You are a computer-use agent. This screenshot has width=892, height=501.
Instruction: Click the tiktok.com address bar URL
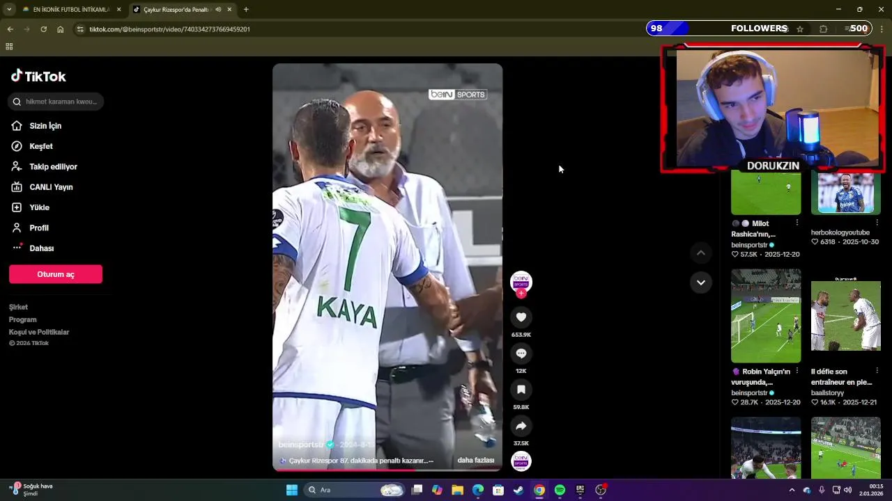170,29
